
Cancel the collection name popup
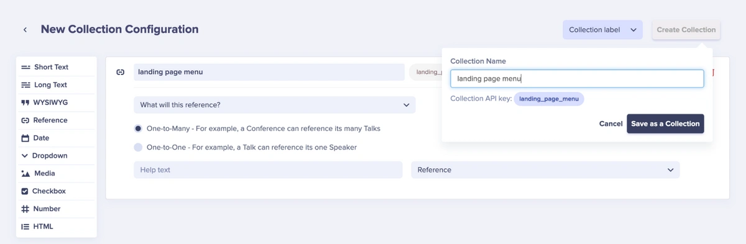point(610,124)
